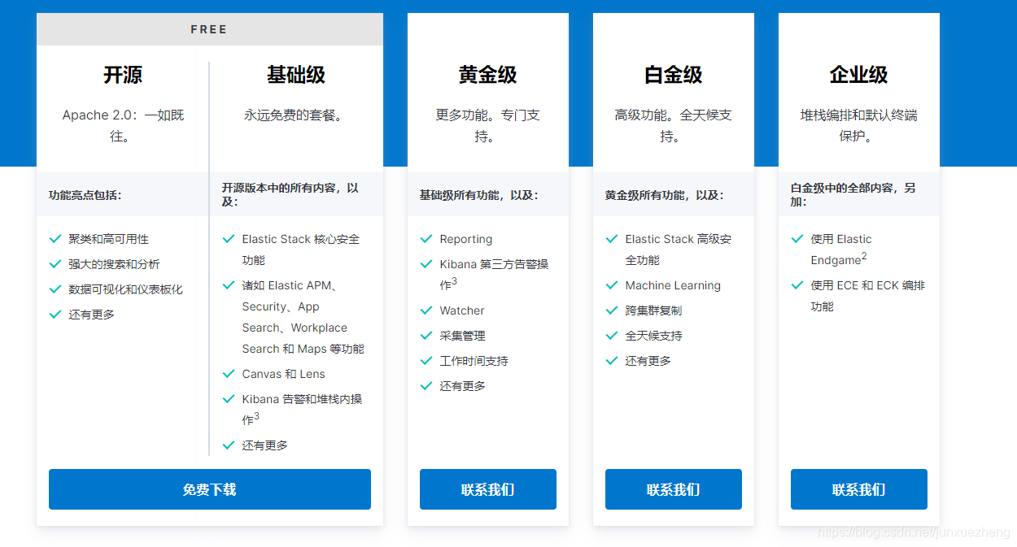The width and height of the screenshot is (1017, 547).
Task: Click the checkmark beside Elastic Stack 高级安全功能
Action: coord(612,239)
